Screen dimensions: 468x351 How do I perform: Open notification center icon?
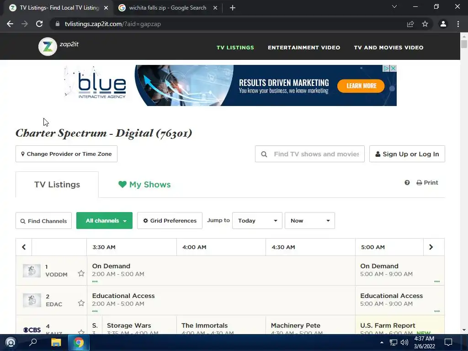tap(448, 342)
